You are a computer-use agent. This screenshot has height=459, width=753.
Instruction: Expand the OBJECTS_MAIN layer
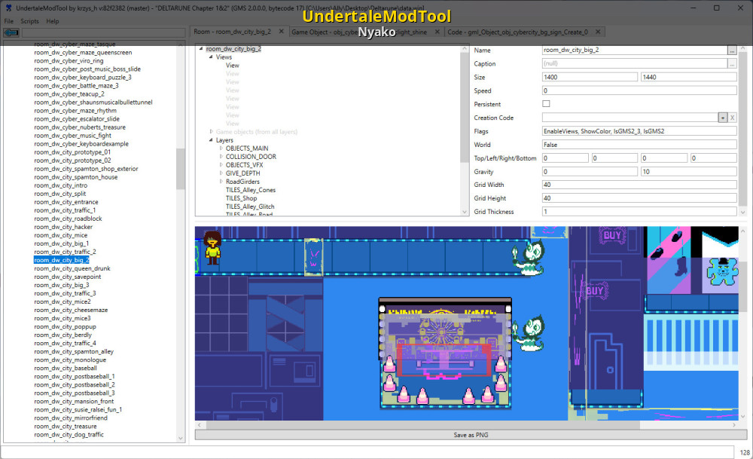(221, 148)
